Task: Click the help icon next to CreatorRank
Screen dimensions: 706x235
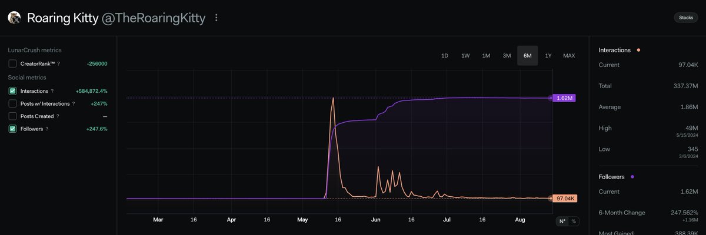Action: [58, 63]
